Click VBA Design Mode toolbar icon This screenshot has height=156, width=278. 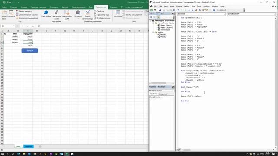click(196, 10)
